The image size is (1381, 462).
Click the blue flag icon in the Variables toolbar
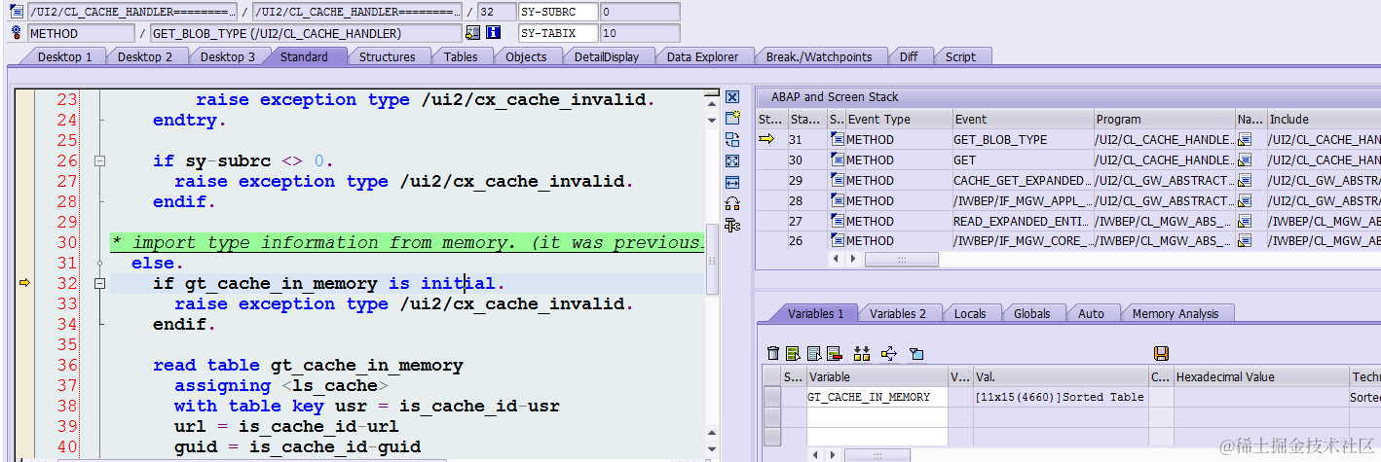(x=916, y=353)
